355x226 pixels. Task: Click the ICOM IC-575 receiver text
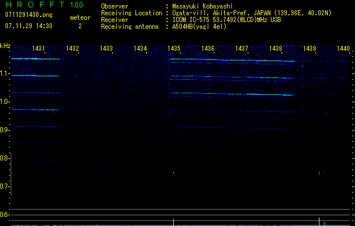point(226,20)
